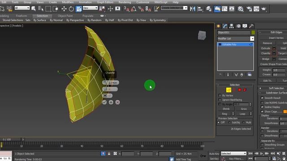The width and height of the screenshot is (287, 161).
Task: Cancel the chamfer caddy
Action: [x=117, y=102]
